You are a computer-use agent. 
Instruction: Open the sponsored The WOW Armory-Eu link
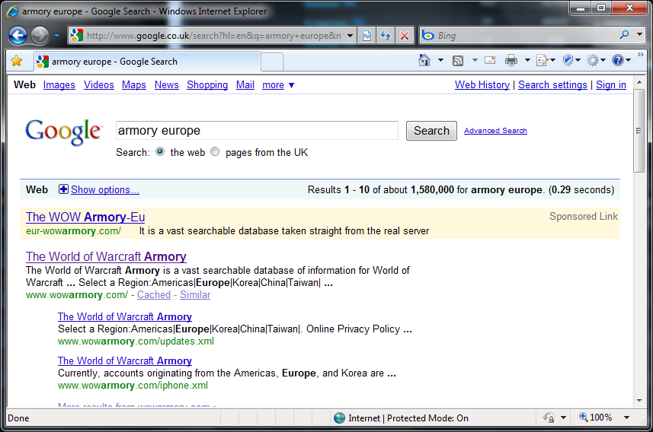[85, 217]
